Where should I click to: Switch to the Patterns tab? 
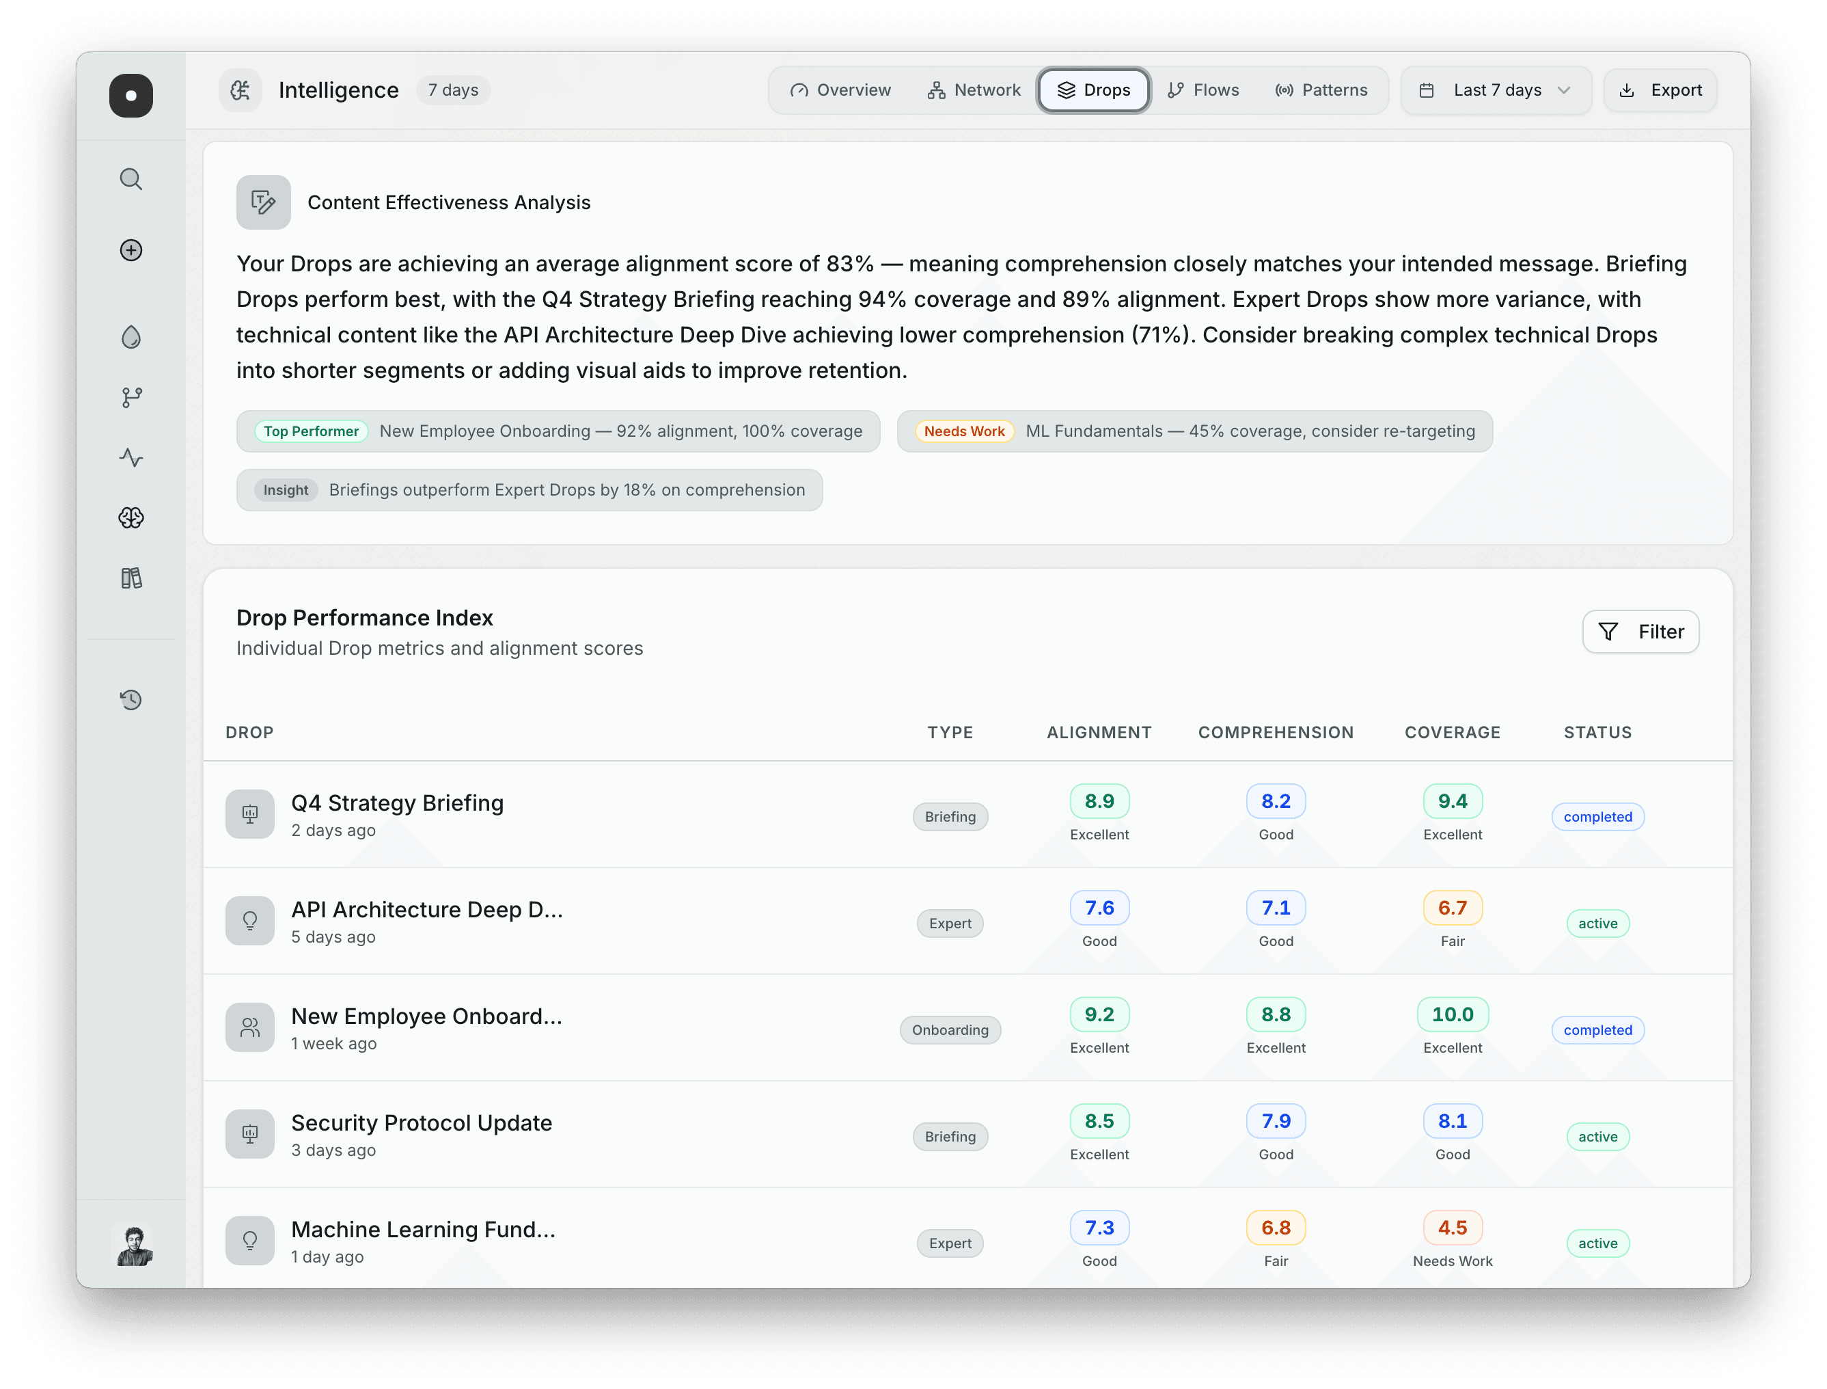point(1321,90)
